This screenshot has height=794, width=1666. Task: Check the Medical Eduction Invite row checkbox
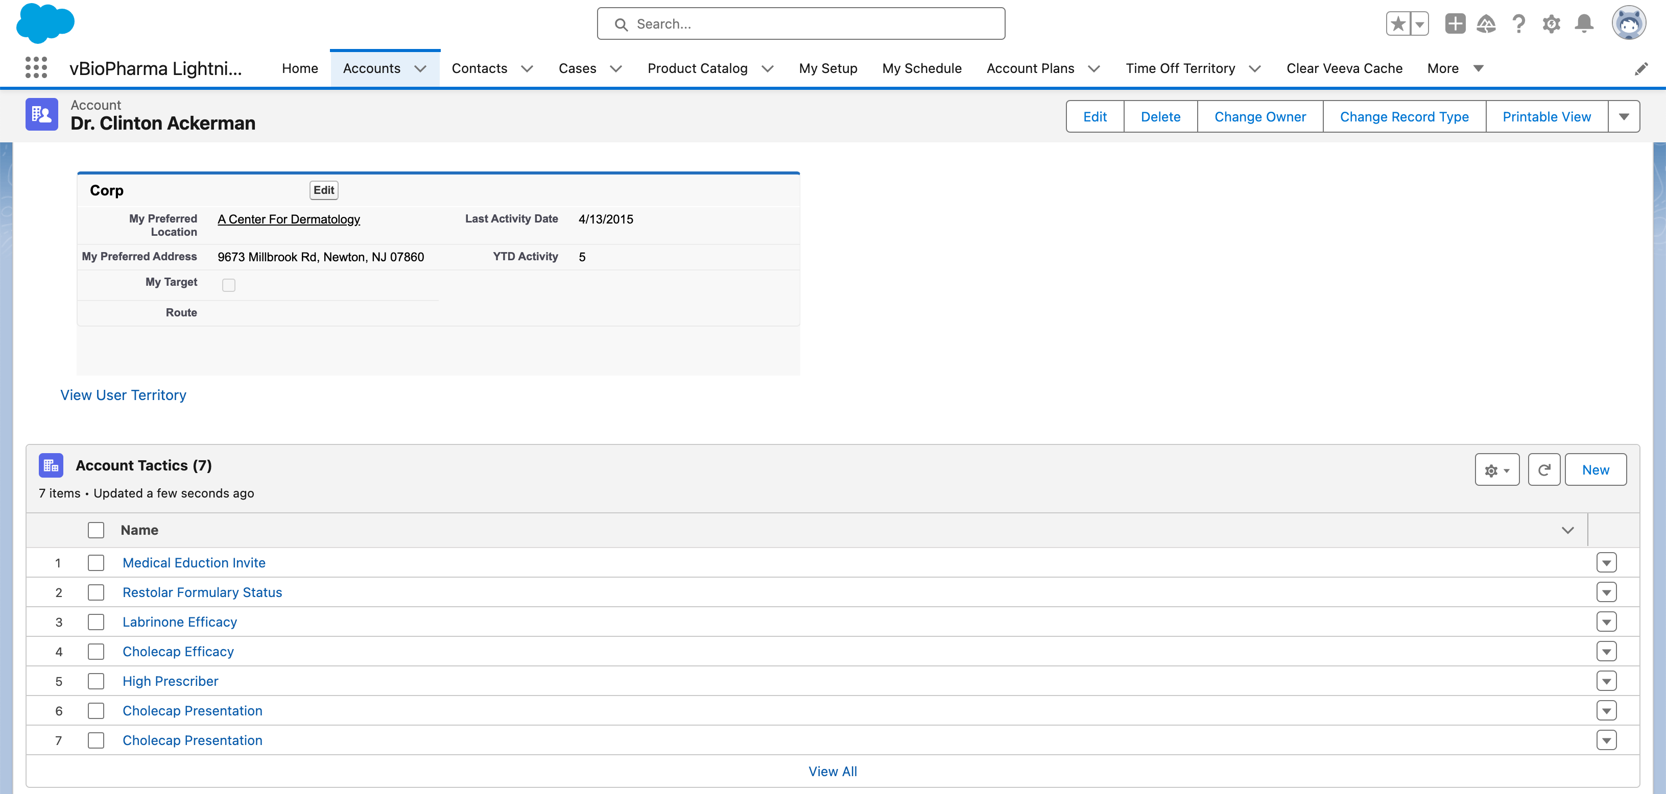point(96,563)
